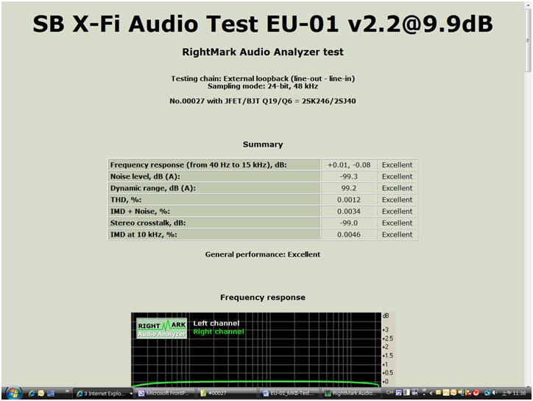This screenshot has height=401, width=533.
Task: Open the 3 Internet Explorer taskbar group
Action: click(x=103, y=394)
